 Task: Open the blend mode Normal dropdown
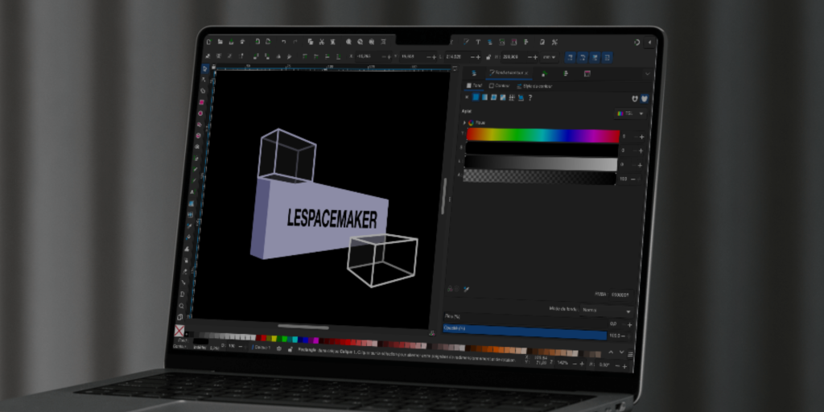606,310
